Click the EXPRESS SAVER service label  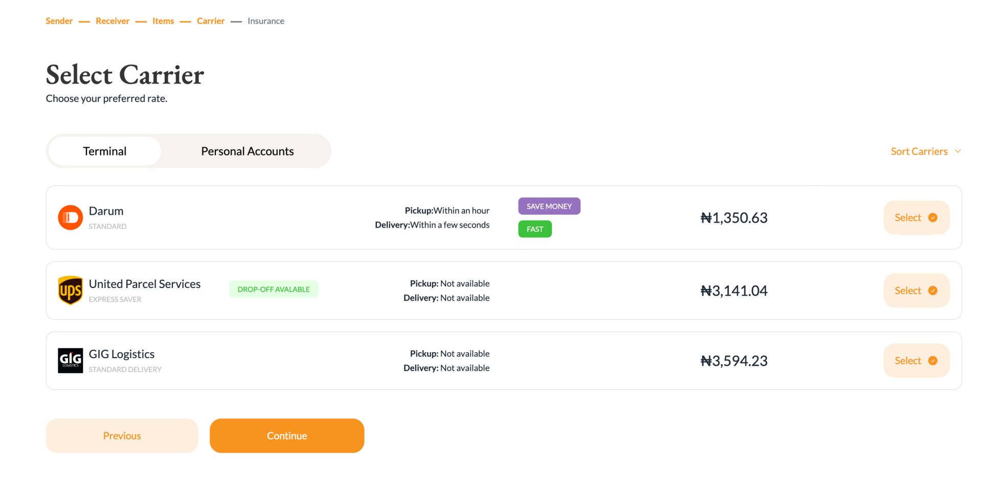115,299
